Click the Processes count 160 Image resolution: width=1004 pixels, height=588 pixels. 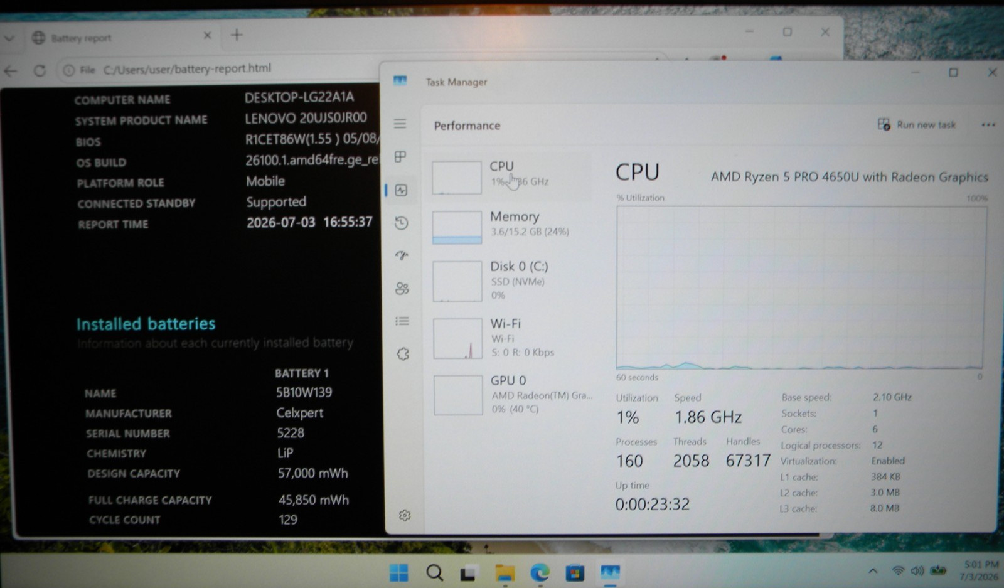click(629, 461)
